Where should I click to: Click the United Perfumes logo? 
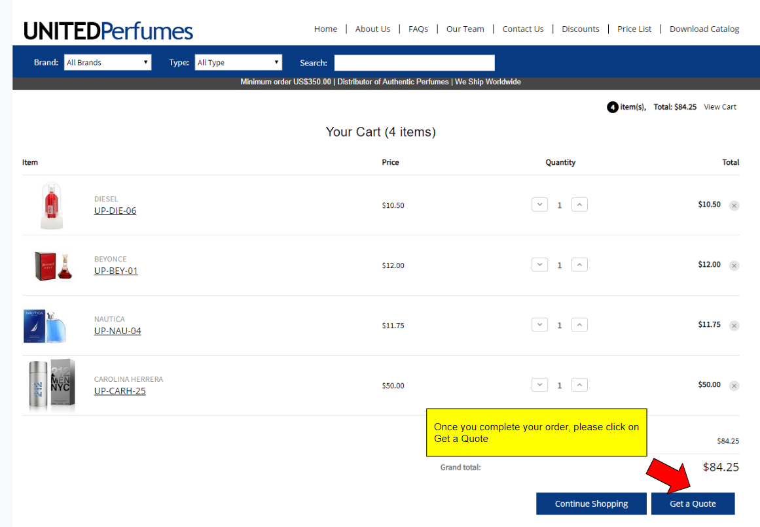(109, 31)
